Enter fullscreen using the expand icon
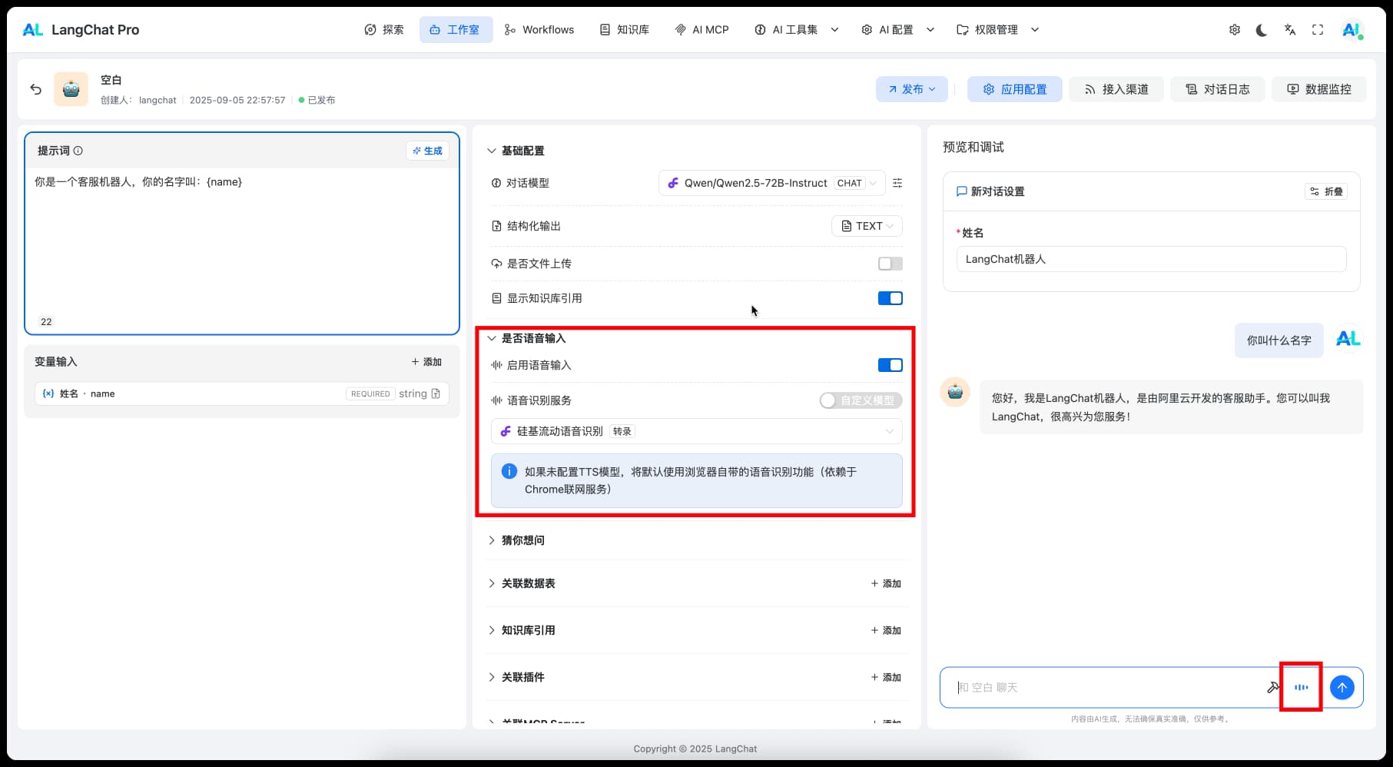Viewport: 1393px width, 767px height. (1317, 30)
